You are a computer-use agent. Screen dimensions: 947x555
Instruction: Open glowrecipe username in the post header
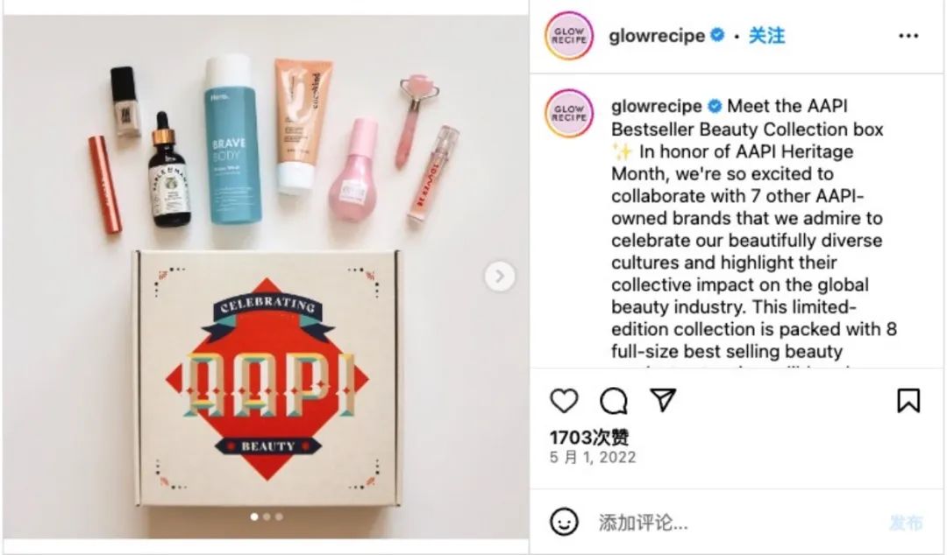pos(657,36)
